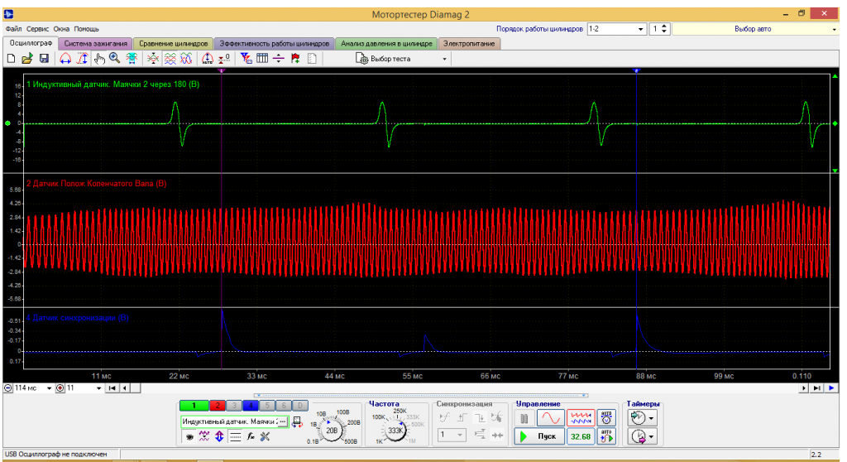Click the sensor name ellipsis button

(283, 421)
